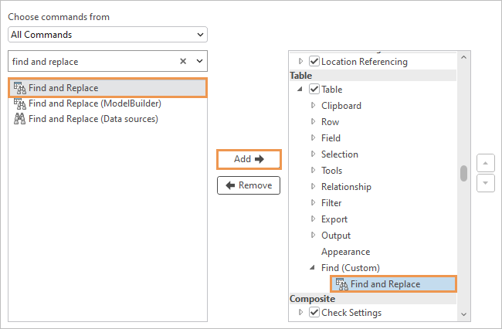Select the Appearance group in tree
The image size is (502, 329).
click(345, 252)
